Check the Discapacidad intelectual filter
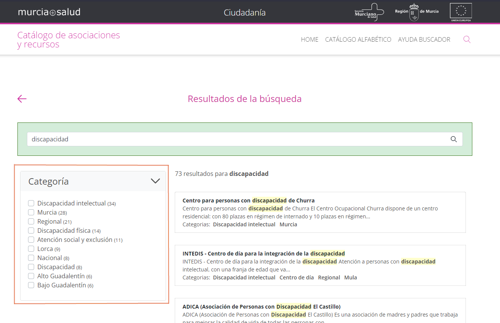Screen dimensions: 500x323 tap(31, 203)
